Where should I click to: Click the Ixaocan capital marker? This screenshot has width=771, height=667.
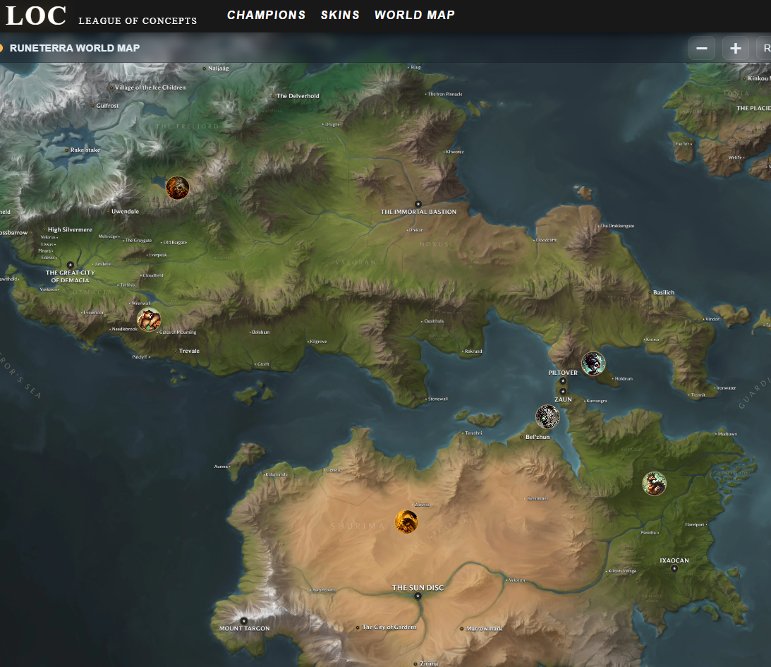(674, 568)
